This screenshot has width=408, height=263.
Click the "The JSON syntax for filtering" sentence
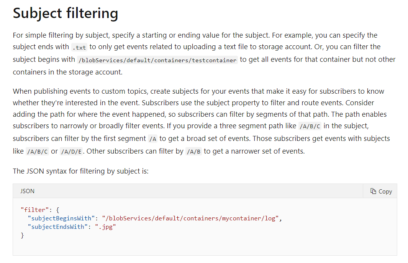pyautogui.click(x=80, y=171)
